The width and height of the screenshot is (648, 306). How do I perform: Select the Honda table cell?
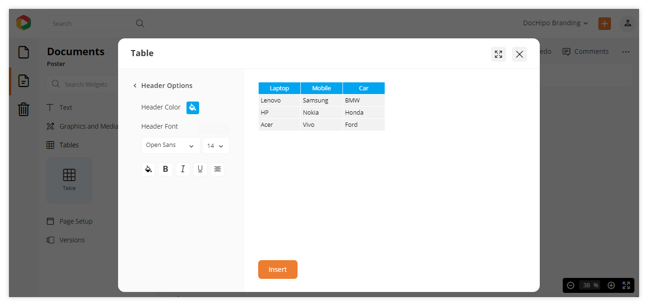[x=364, y=112]
